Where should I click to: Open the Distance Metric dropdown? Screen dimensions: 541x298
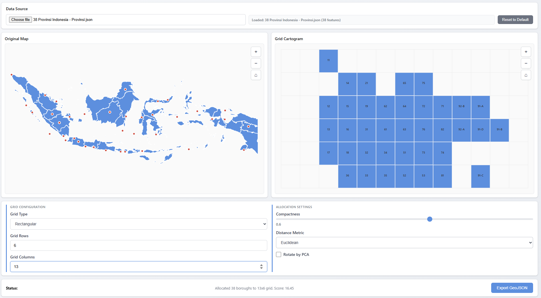[x=404, y=243]
